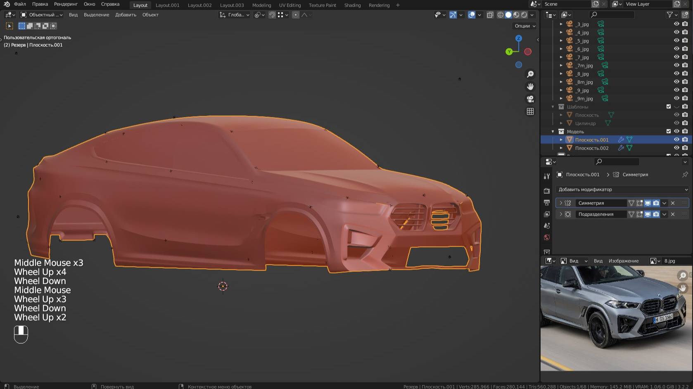
Task: Activate the zoom magnifier in viewport gizmos
Action: [x=530, y=74]
